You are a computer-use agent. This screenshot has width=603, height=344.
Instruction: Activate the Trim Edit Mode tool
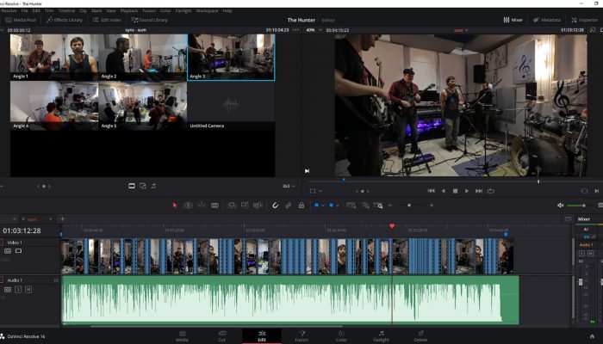188,206
